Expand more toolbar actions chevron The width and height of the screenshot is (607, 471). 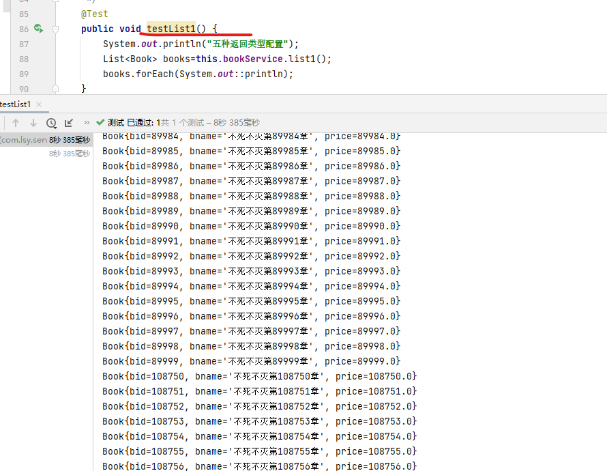[87, 123]
